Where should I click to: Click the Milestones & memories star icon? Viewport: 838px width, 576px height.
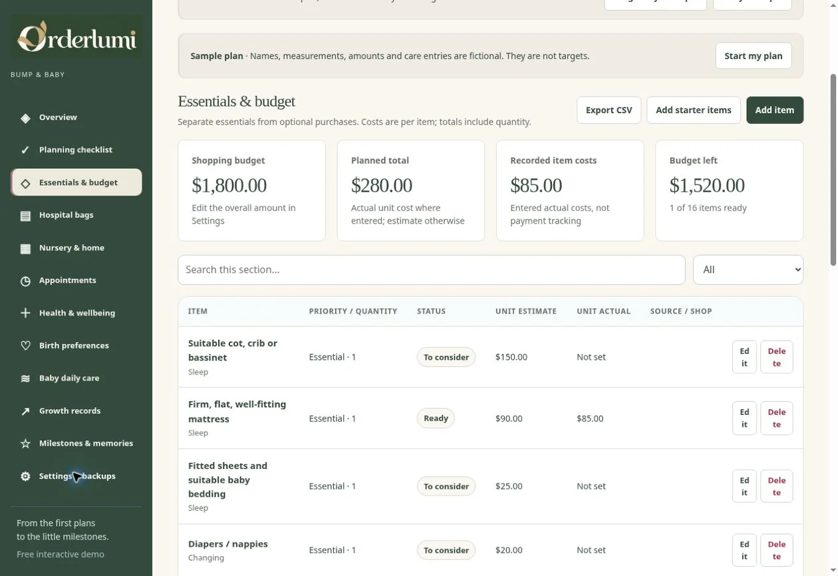pos(25,444)
